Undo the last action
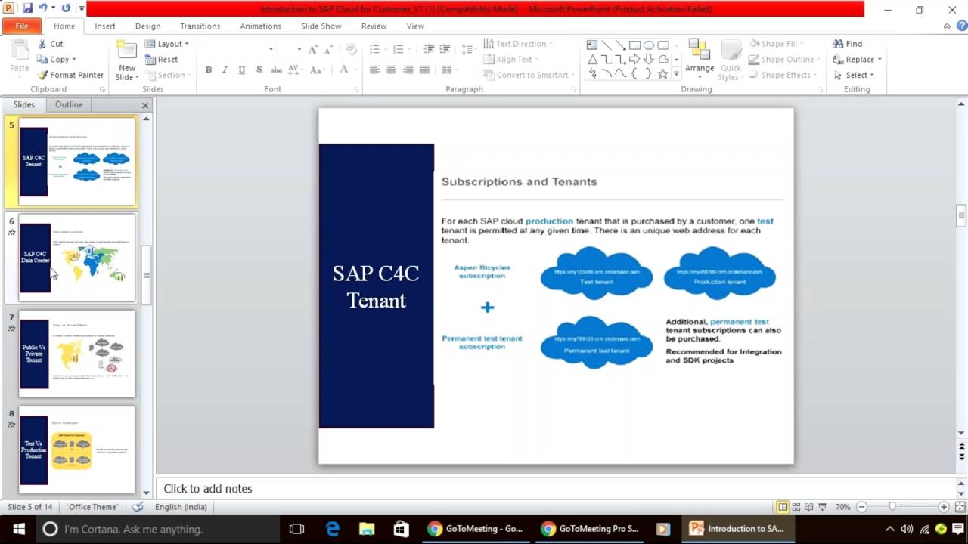968x544 pixels. pos(43,8)
